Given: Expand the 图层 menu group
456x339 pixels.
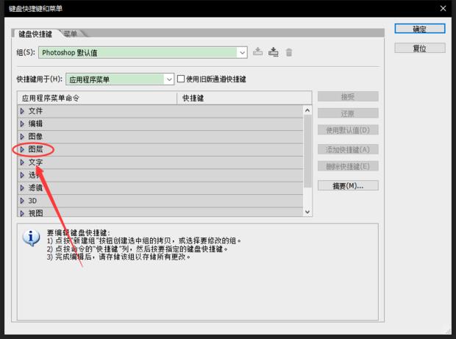Looking at the screenshot, I should click(22, 149).
